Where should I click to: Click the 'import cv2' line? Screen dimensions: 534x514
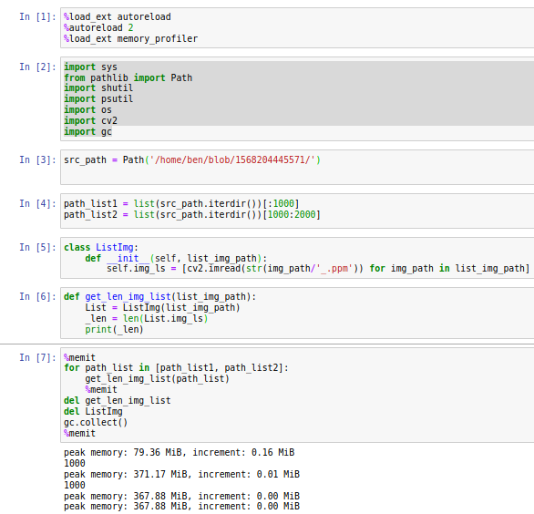point(90,121)
